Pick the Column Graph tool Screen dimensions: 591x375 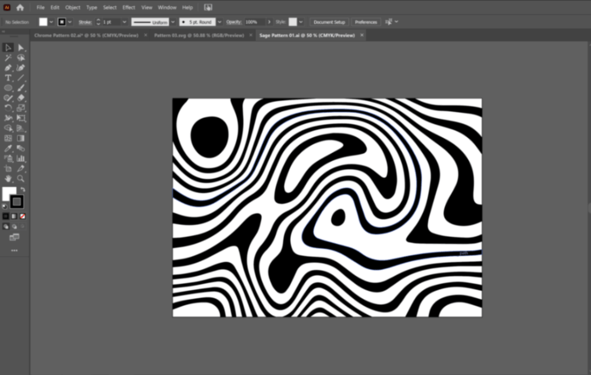21,158
